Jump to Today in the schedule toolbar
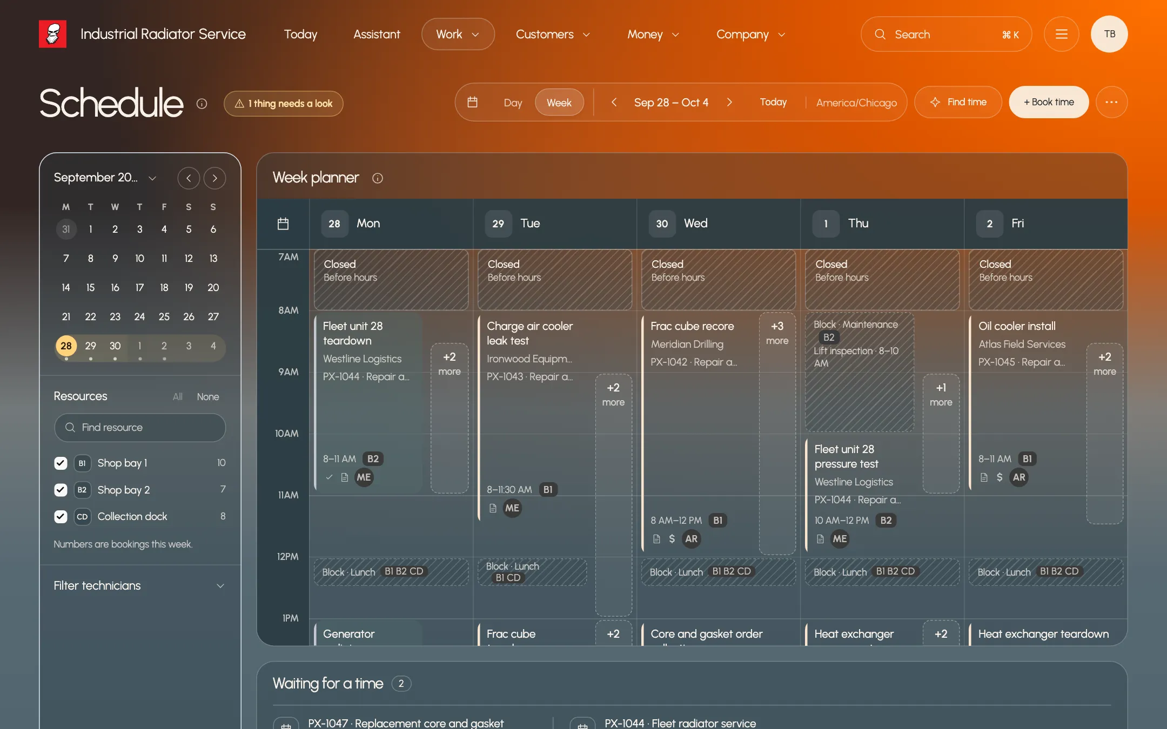 click(x=773, y=102)
